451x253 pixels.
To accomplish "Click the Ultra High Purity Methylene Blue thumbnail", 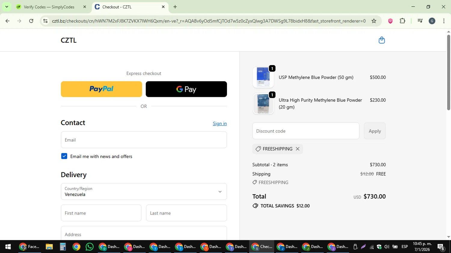I will tap(263, 104).
